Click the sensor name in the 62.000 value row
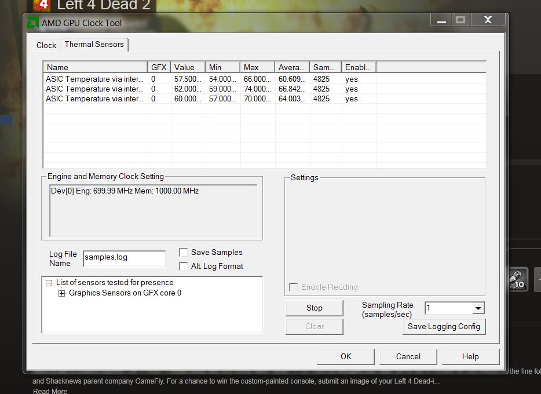541x394 pixels. pyautogui.click(x=94, y=89)
